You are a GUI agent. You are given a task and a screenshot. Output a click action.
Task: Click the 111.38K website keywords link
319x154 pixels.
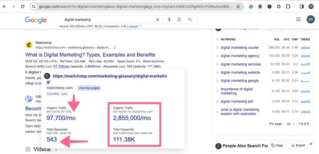coord(153,66)
